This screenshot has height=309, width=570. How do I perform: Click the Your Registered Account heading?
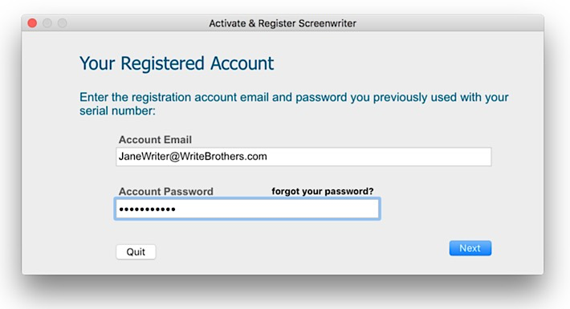177,63
